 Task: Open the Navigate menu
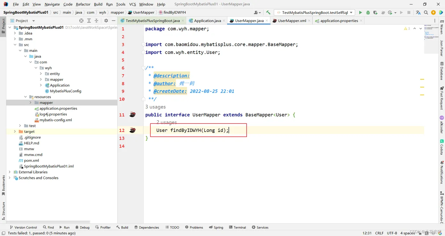(52, 4)
